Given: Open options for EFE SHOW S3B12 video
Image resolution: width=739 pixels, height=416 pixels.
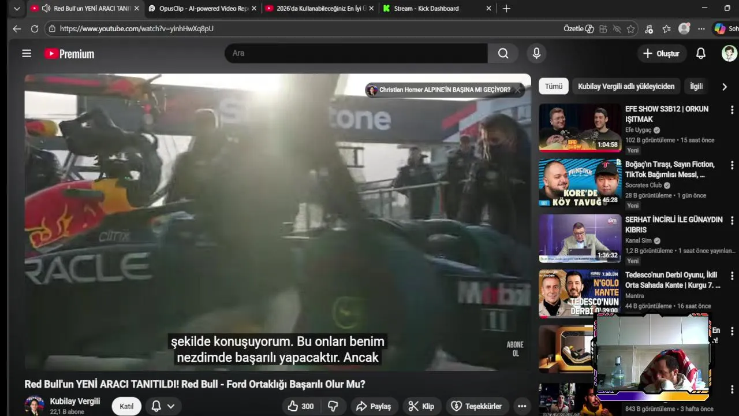Looking at the screenshot, I should [x=732, y=110].
